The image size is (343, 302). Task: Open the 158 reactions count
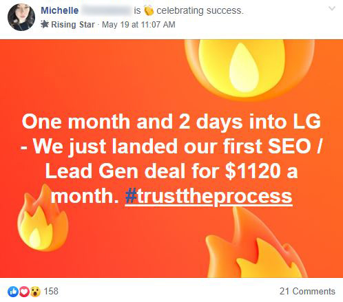pyautogui.click(x=51, y=291)
